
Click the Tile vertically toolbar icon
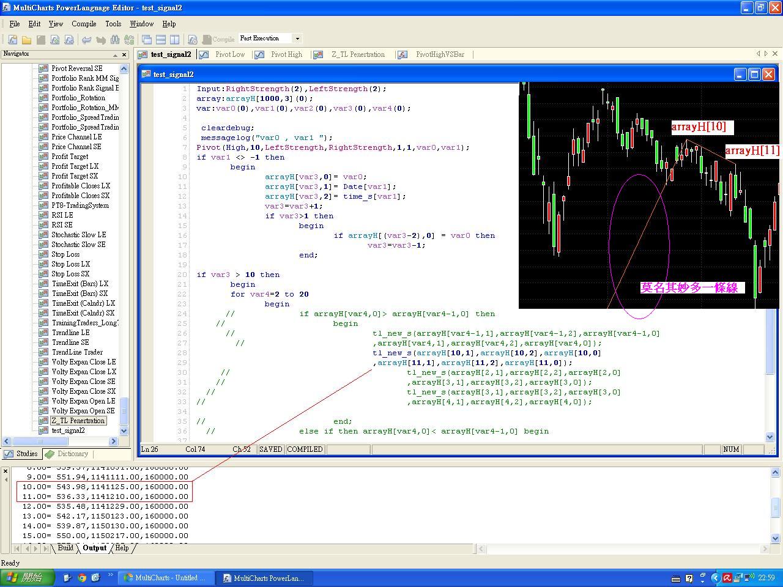coord(175,39)
